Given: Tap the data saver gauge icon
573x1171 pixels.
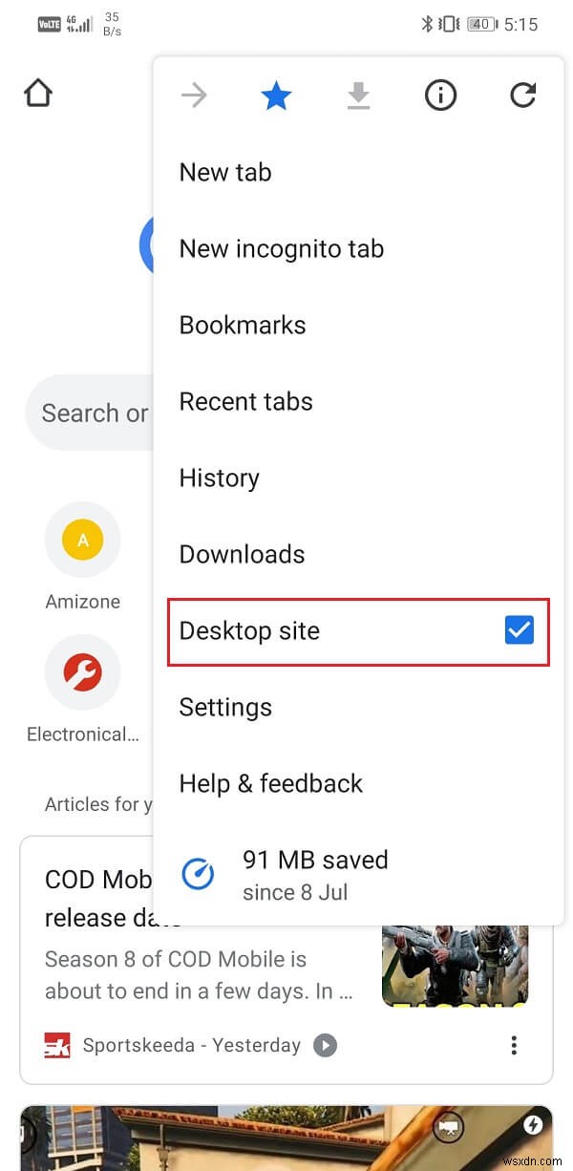Looking at the screenshot, I should click(198, 873).
